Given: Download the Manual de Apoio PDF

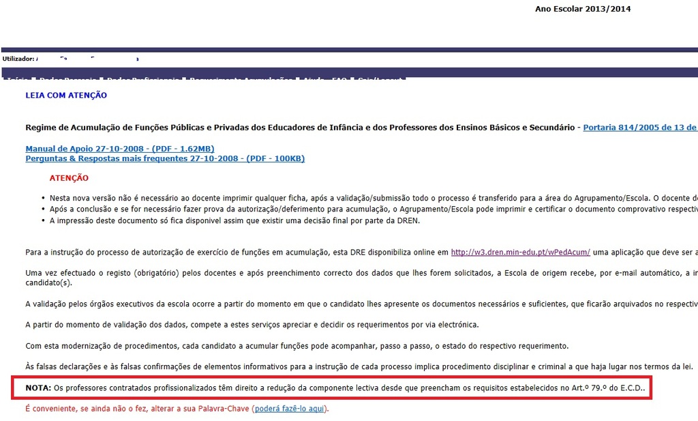Looking at the screenshot, I should pyautogui.click(x=119, y=149).
